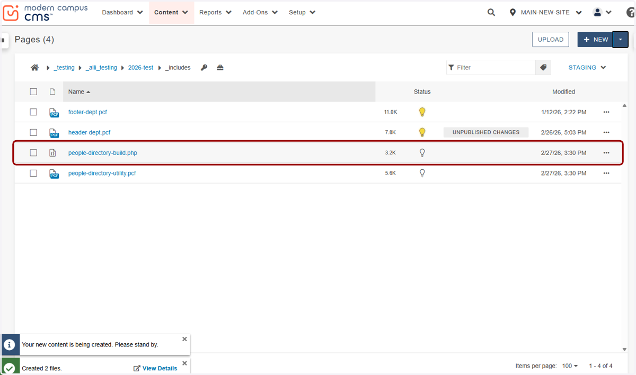Click the _includes breadcrumb text
The height and width of the screenshot is (375, 636).
178,68
